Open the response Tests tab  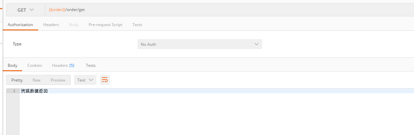pos(91,65)
